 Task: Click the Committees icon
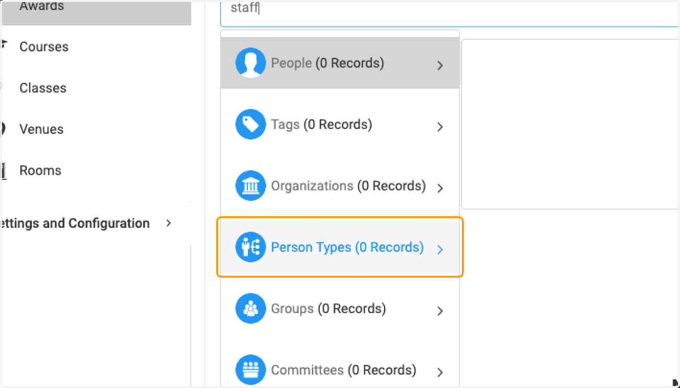[x=250, y=370]
